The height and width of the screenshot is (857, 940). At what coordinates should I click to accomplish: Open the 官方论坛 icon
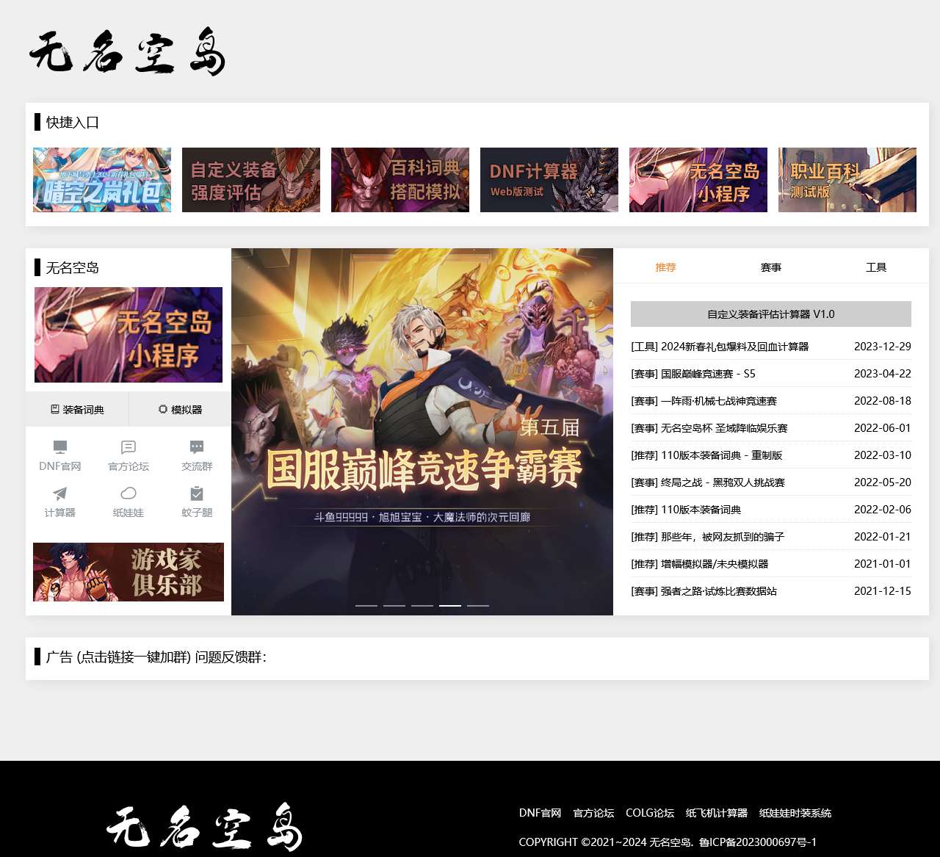[128, 454]
